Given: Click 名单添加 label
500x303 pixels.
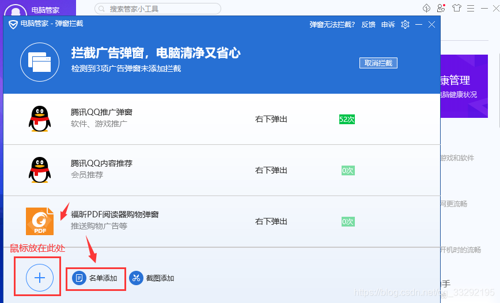Looking at the screenshot, I should (103, 278).
